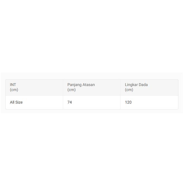Click the 120 chest value

click(x=128, y=102)
